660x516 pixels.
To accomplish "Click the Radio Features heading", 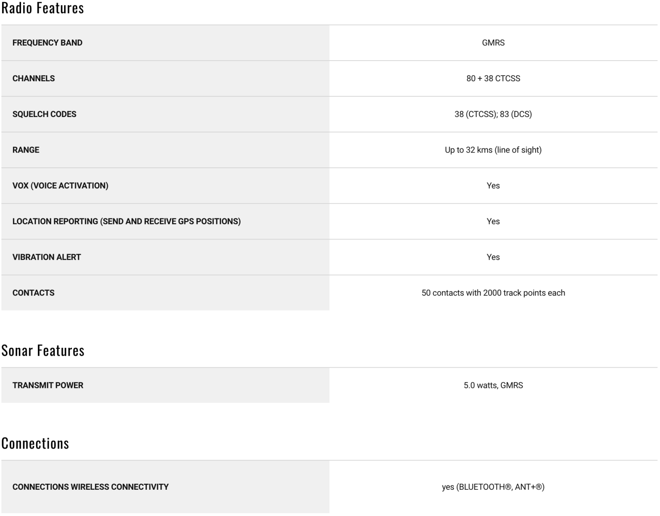I will tap(43, 8).
